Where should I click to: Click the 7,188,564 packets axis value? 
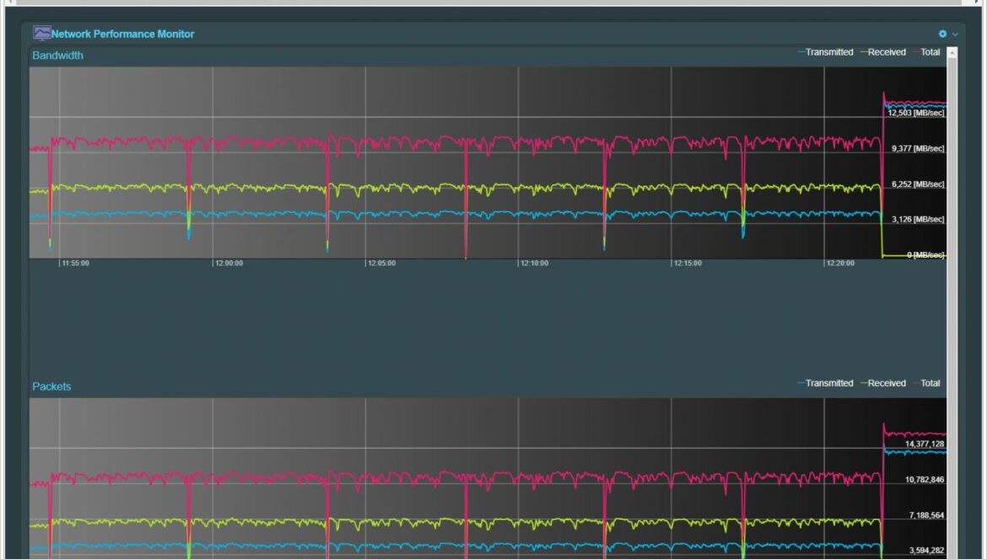click(x=926, y=516)
